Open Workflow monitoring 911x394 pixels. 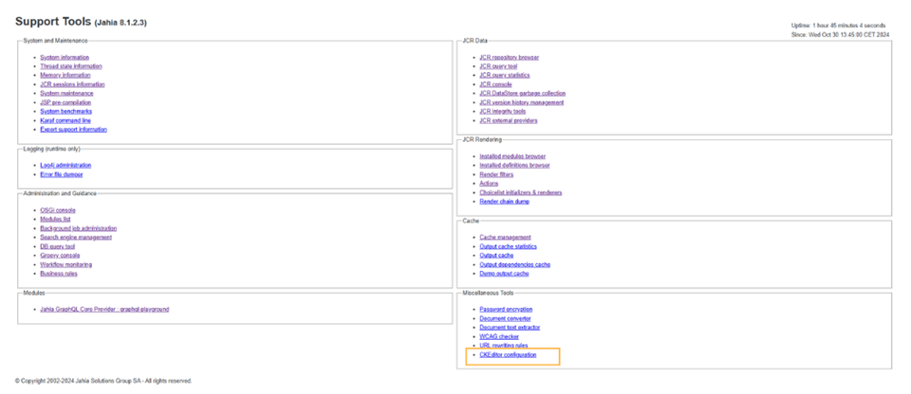click(65, 264)
